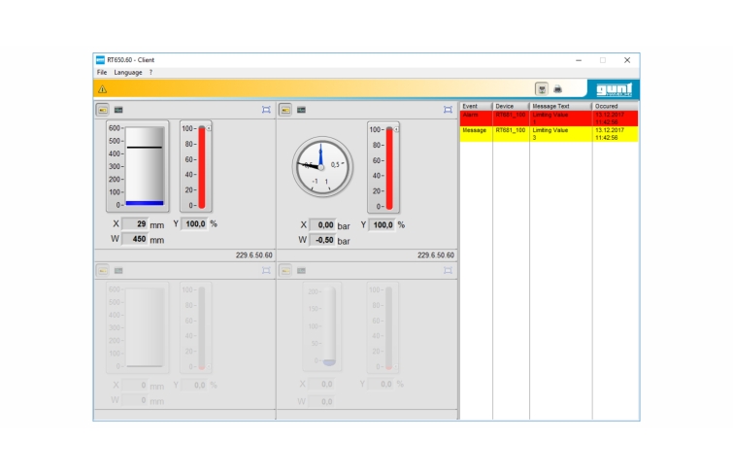Click the round pressure gauge dial
Image resolution: width=733 pixels, height=474 pixels.
click(x=322, y=166)
